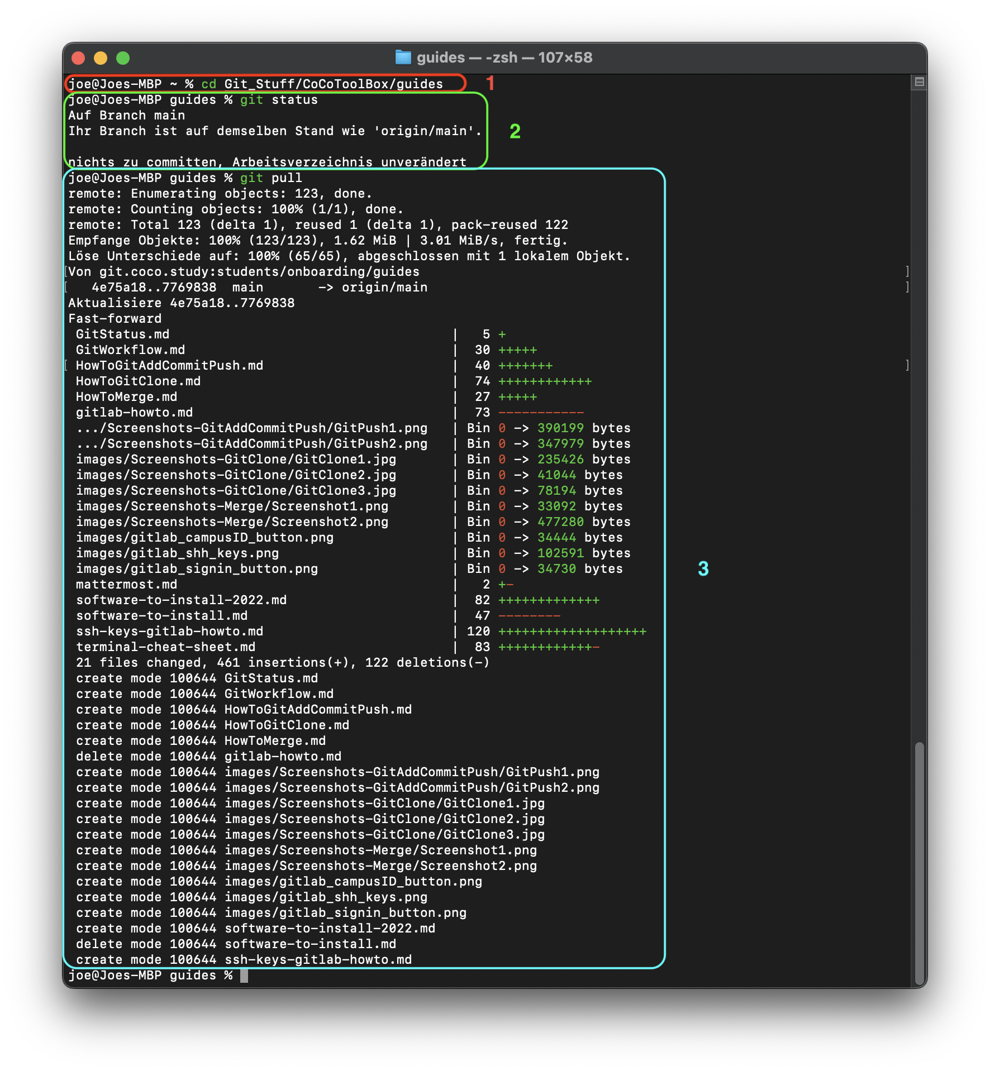Click 'images/Screenshots-GitClone/GitClone1.jpg' diffstat row
The height and width of the screenshot is (1071, 990).
click(x=353, y=459)
